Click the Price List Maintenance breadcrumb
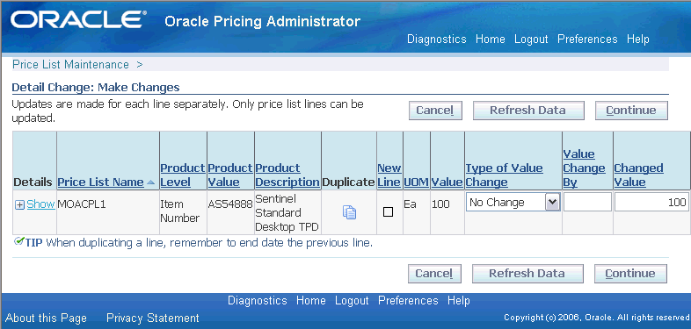691x329 pixels. (x=70, y=65)
